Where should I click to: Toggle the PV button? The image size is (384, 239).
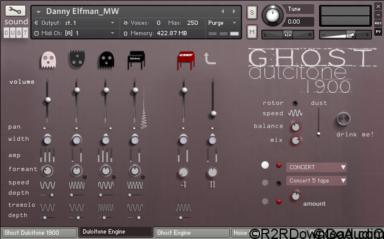[378, 32]
